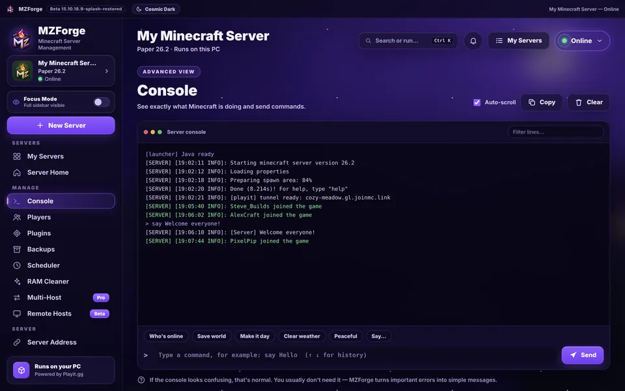Click the Server Address link icon
The height and width of the screenshot is (391, 625).
pyautogui.click(x=17, y=342)
